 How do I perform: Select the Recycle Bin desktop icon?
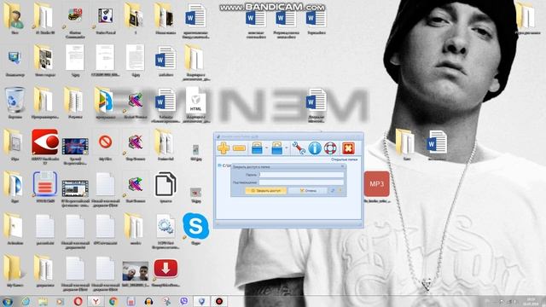point(15,100)
